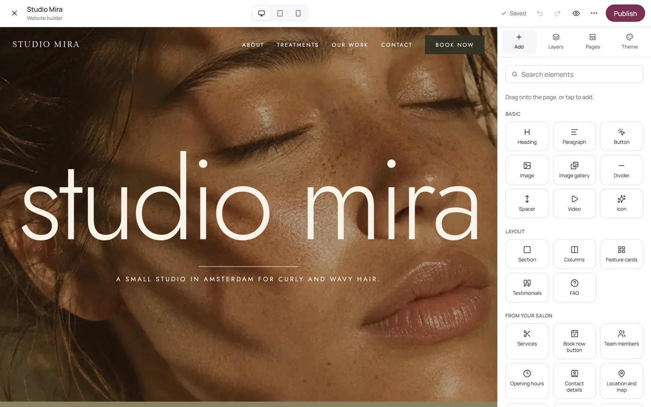This screenshot has width=651, height=407.
Task: Add a Testimonials block
Action: coord(527,288)
